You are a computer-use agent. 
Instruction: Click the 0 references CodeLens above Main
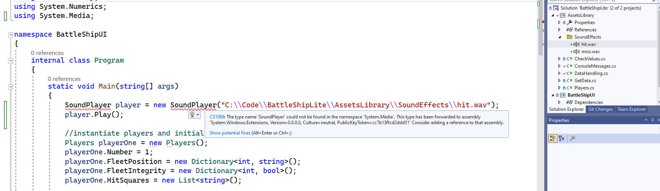64,79
